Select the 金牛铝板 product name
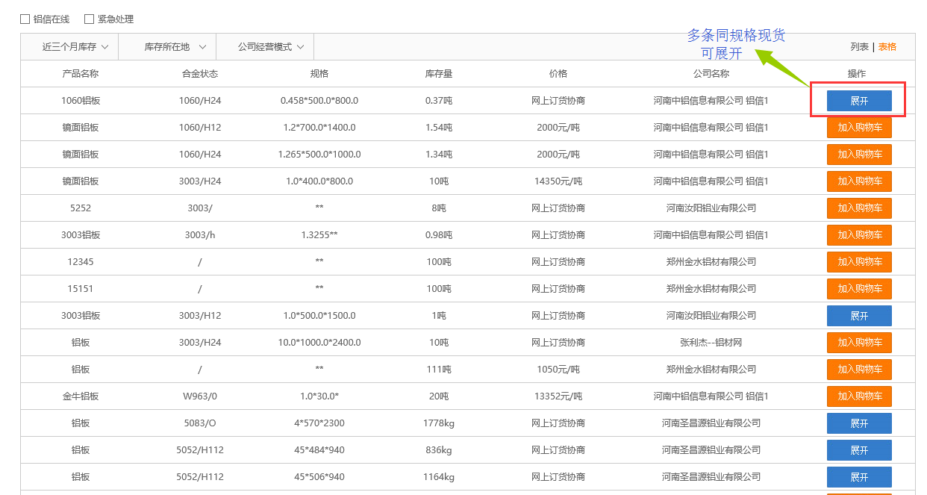Image resolution: width=927 pixels, height=495 pixels. pos(81,396)
